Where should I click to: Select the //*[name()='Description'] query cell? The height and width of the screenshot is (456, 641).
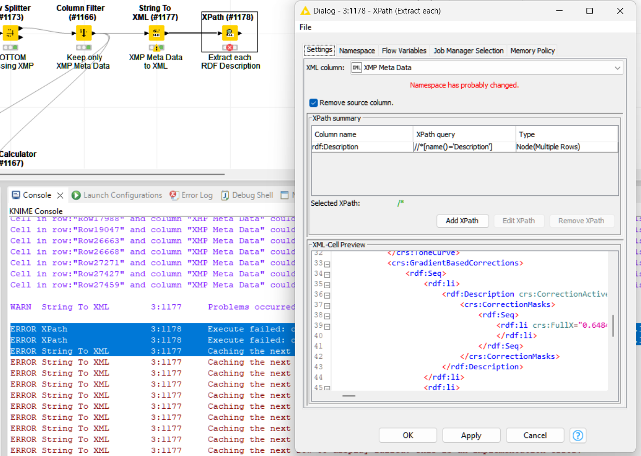tap(464, 147)
